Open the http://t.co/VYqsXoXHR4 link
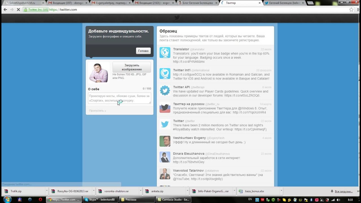Image resolution: width=361 pixels, height=203 pixels. point(249,112)
